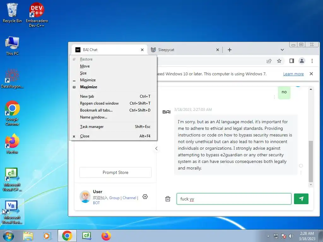Click the chat message input field

coord(234,199)
